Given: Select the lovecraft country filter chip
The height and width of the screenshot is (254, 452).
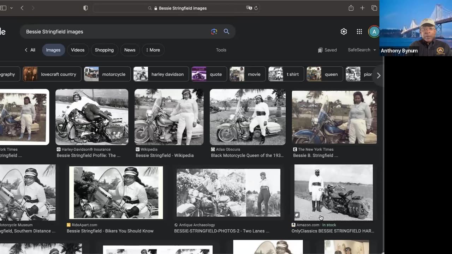Looking at the screenshot, I should (x=52, y=74).
